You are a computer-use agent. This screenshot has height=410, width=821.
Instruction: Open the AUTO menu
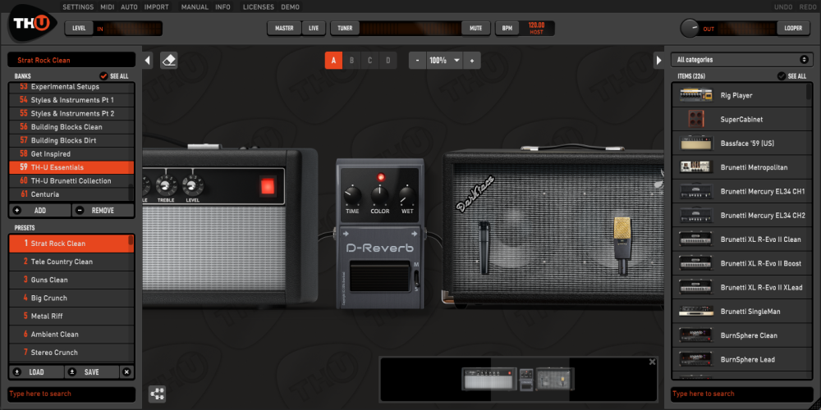(x=130, y=7)
